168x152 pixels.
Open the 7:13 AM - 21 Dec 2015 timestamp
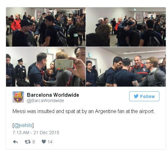click(x=36, y=133)
